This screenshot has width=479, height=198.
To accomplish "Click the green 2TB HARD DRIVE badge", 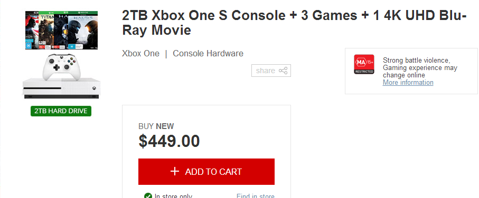I will click(x=61, y=111).
